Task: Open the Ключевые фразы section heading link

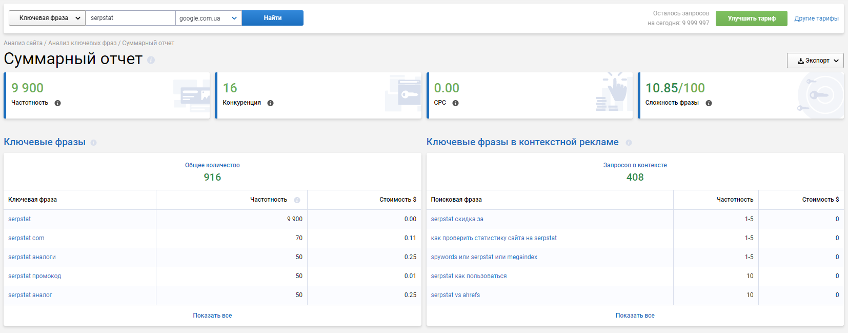Action: click(45, 142)
